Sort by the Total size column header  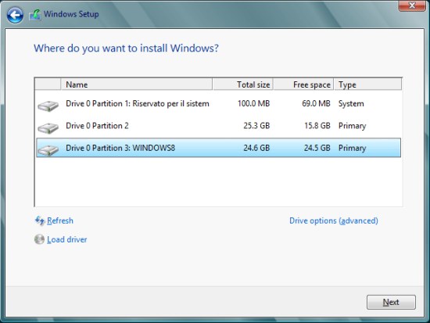tap(242, 84)
